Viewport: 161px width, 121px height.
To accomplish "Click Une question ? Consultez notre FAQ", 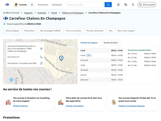I will pos(22,63).
